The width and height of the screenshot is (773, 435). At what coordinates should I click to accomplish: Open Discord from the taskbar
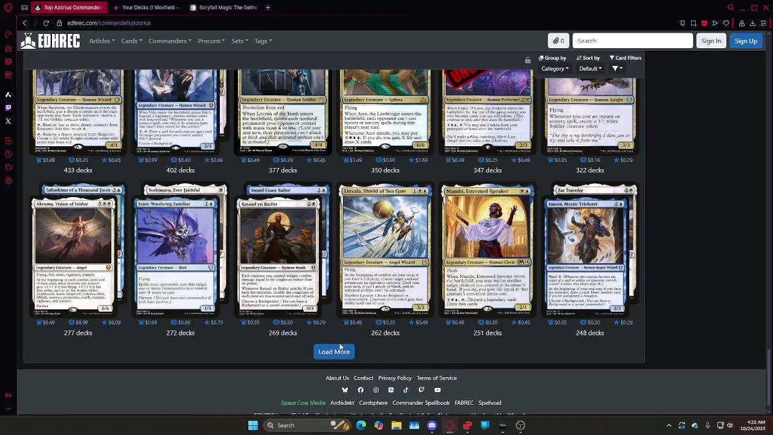[432, 425]
